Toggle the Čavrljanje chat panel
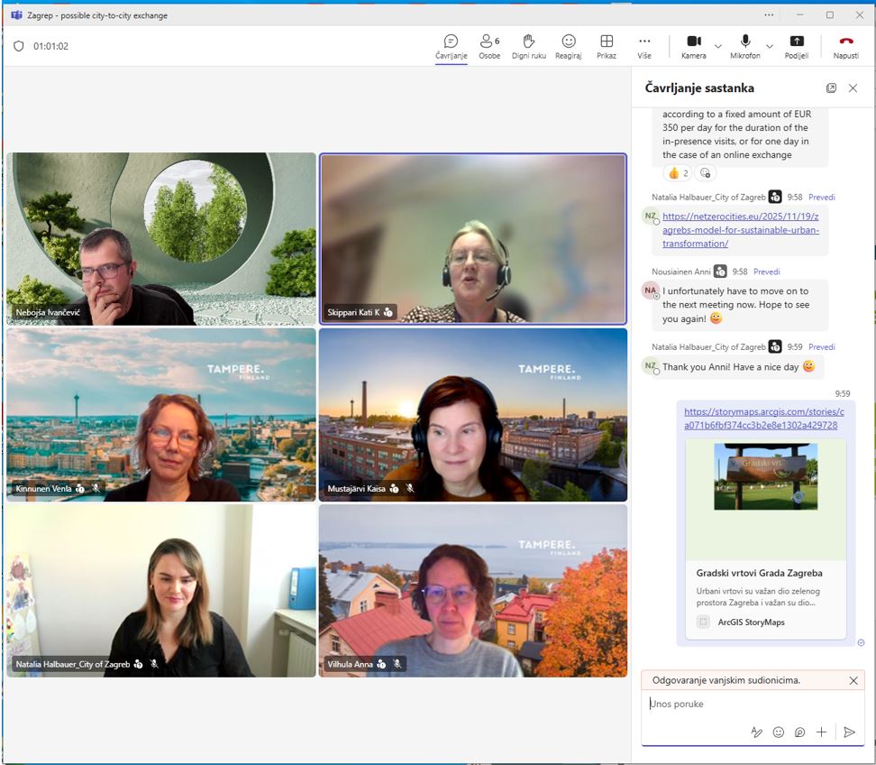Image resolution: width=876 pixels, height=765 pixels. [x=451, y=46]
